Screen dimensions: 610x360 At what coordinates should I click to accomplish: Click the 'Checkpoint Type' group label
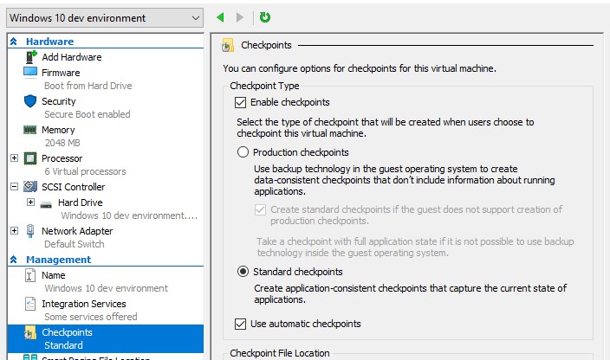[x=264, y=86]
